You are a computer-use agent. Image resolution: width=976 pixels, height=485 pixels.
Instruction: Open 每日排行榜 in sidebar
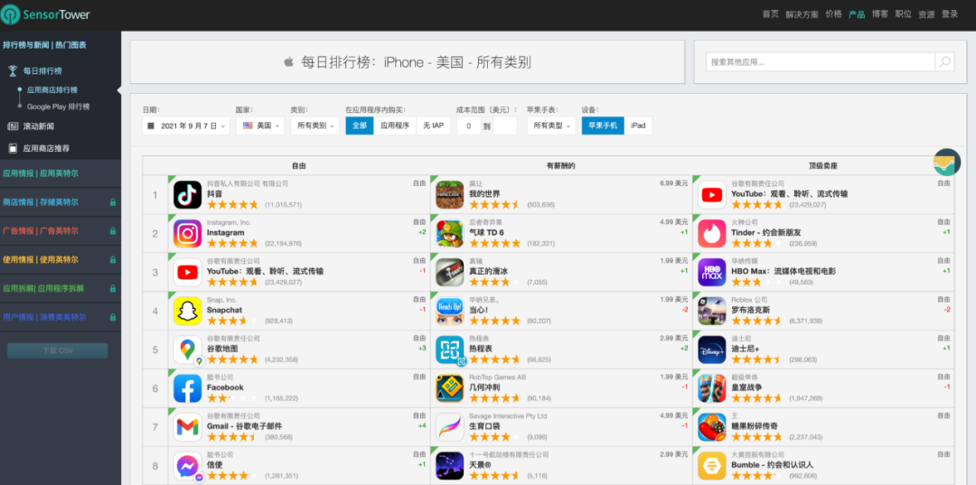click(42, 70)
